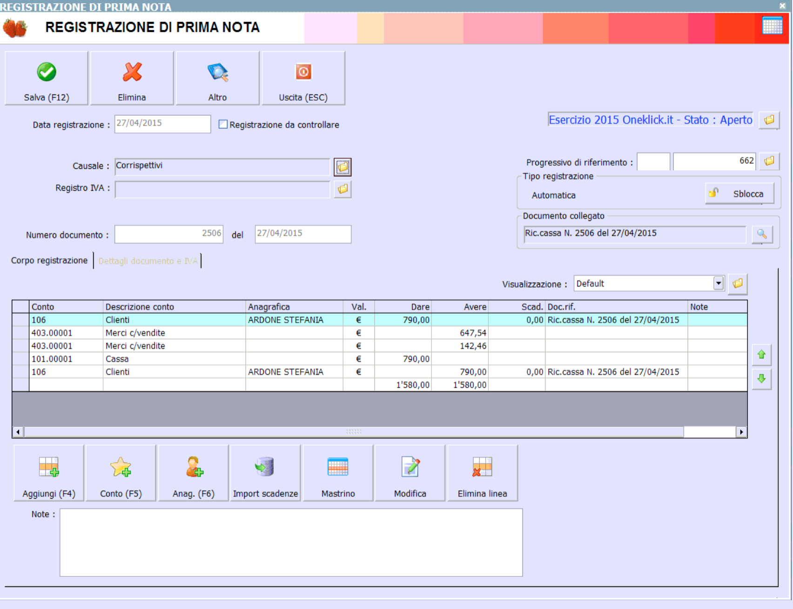Open the Registro IVA folder icon
Viewport: 793px width, 609px height.
click(x=343, y=189)
